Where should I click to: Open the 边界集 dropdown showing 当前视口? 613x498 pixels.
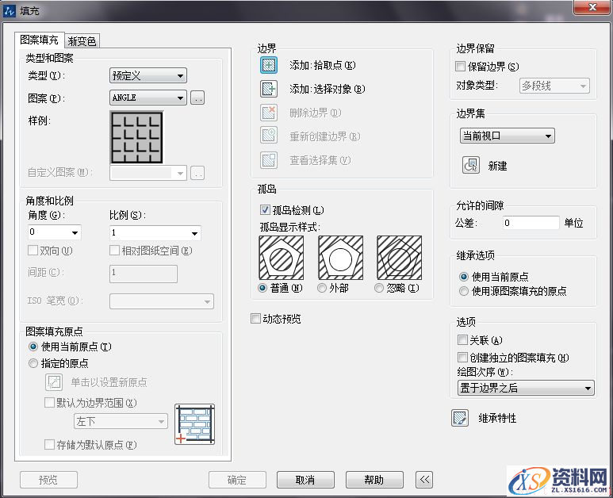508,136
